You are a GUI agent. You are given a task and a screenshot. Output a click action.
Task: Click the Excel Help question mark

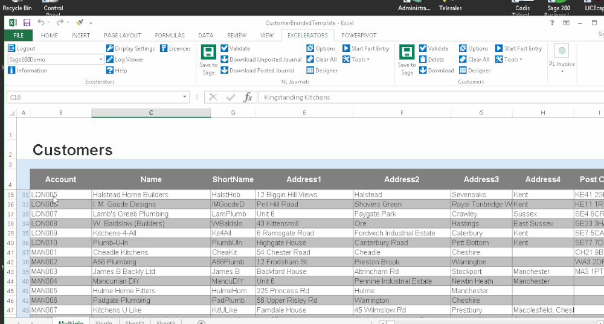(552, 23)
